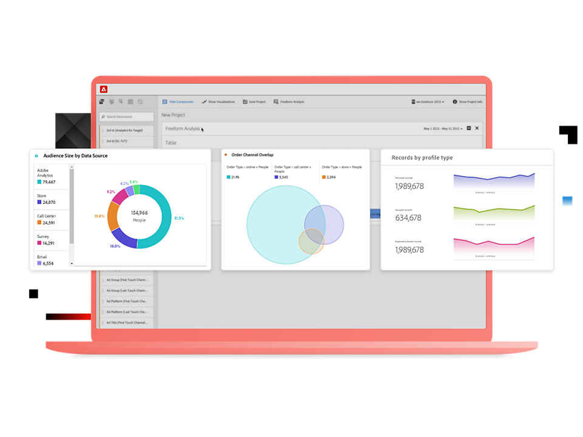Screen dimensions: 583x437
Task: Click the Records by profile type title
Action: (x=422, y=158)
